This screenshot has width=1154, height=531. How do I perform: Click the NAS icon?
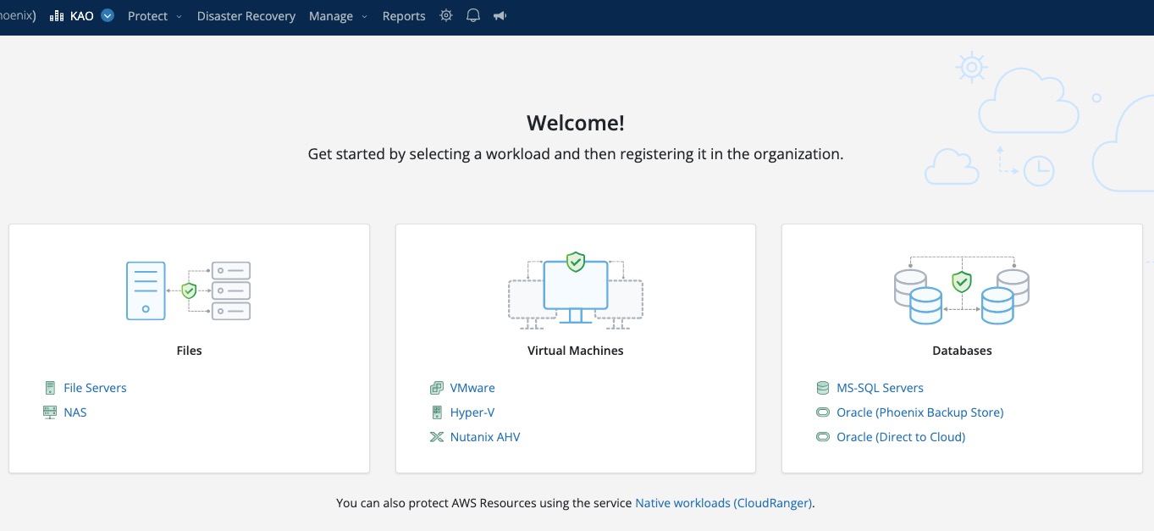(x=50, y=412)
